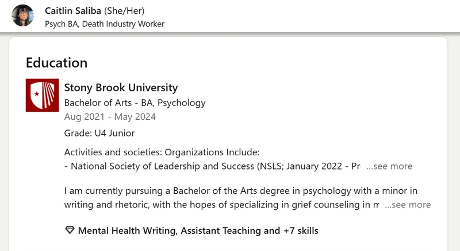Click the writing and rhetoric description line
This screenshot has height=251, width=460.
(x=221, y=205)
